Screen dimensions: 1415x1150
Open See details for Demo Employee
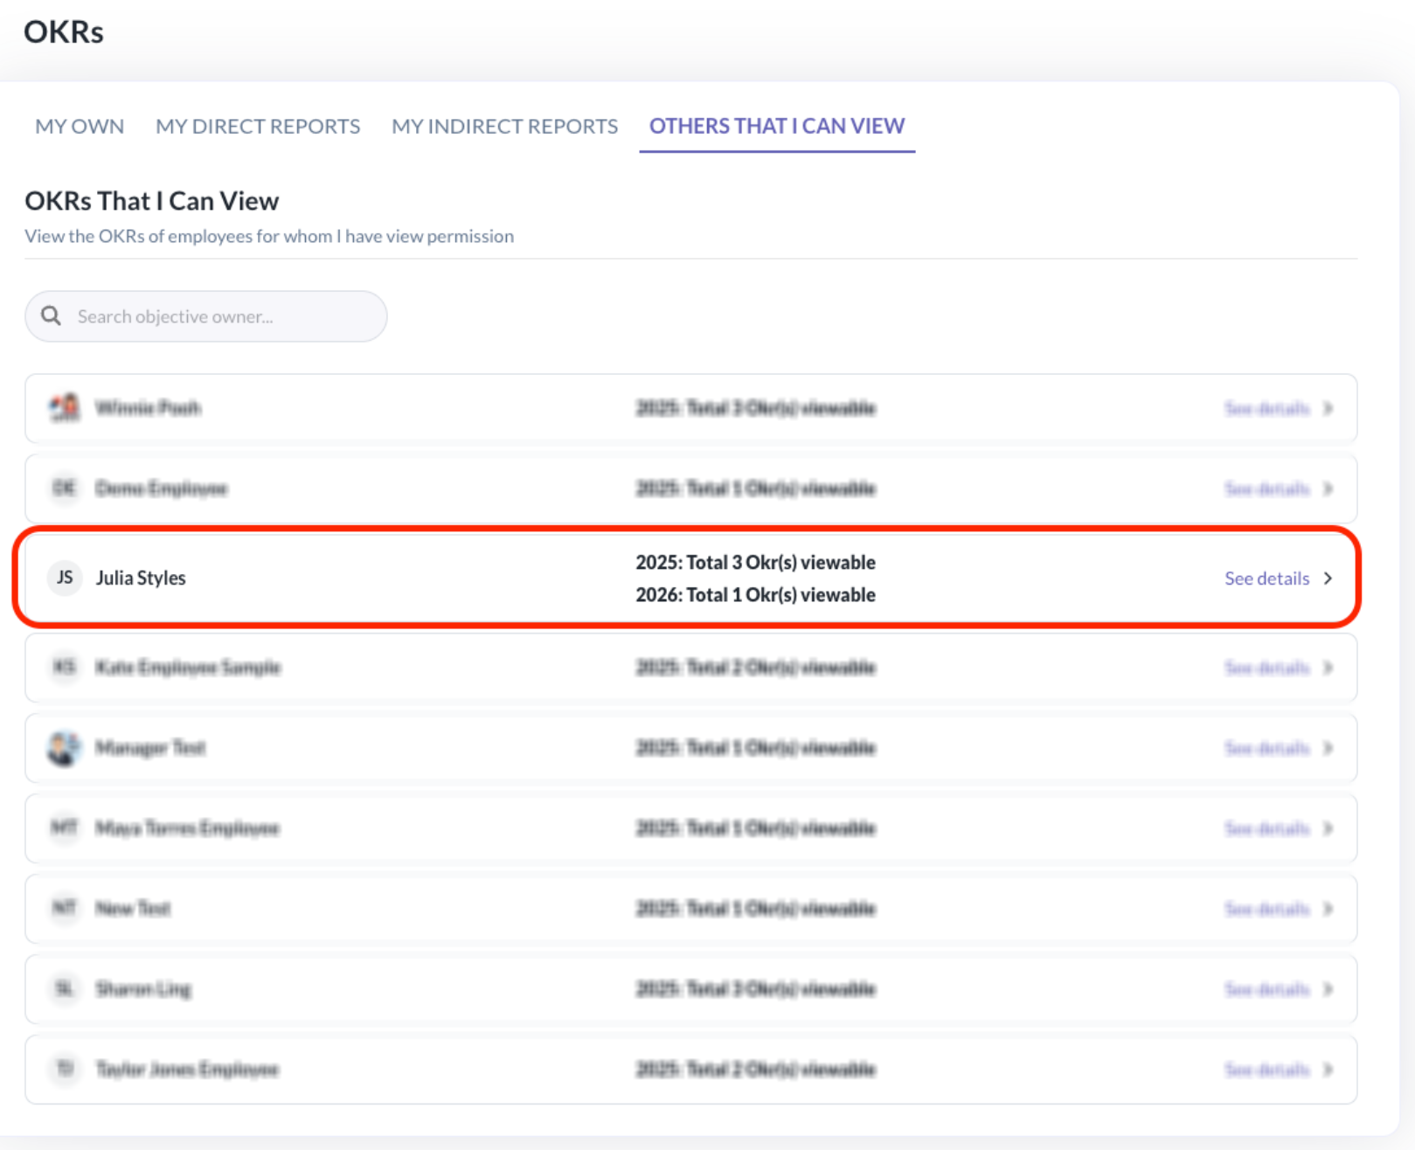(x=1266, y=488)
